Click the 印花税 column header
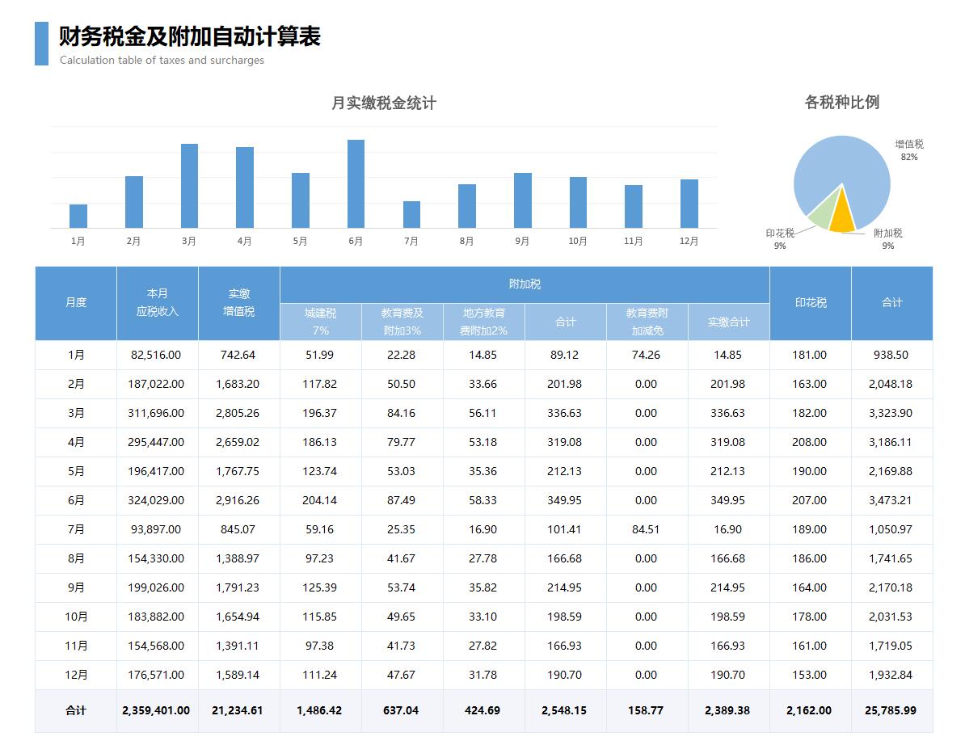 click(810, 303)
